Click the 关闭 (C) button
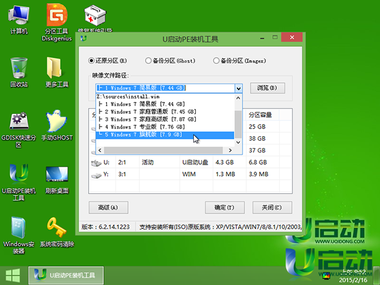 click(272, 208)
